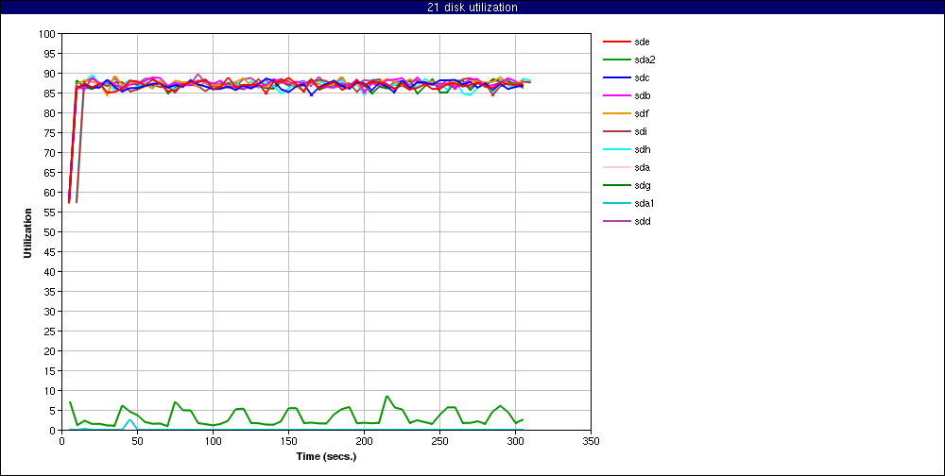
Task: Select the sde legend label
Action: [642, 42]
